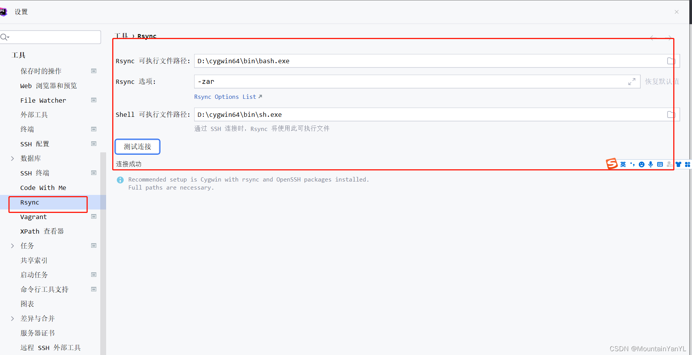Click the magnifier icon in the settings search box
This screenshot has width=692, height=355.
click(x=5, y=37)
